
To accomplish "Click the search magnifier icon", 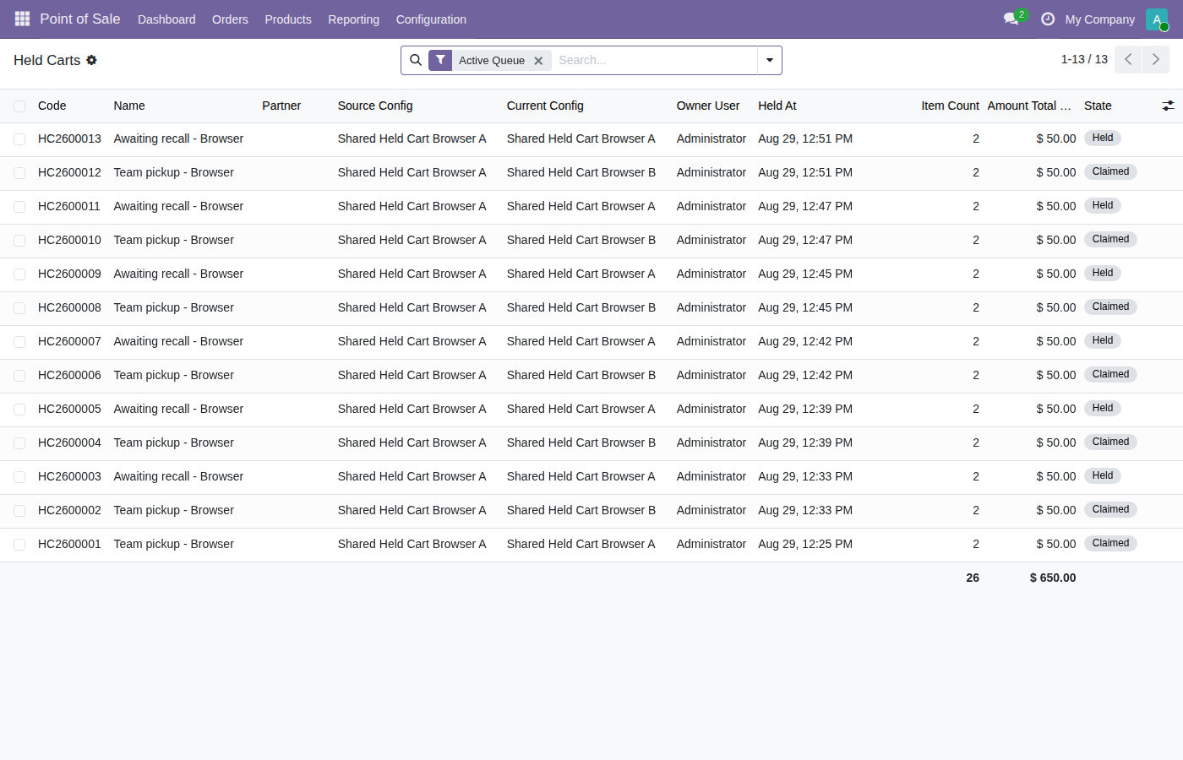I will pyautogui.click(x=416, y=60).
